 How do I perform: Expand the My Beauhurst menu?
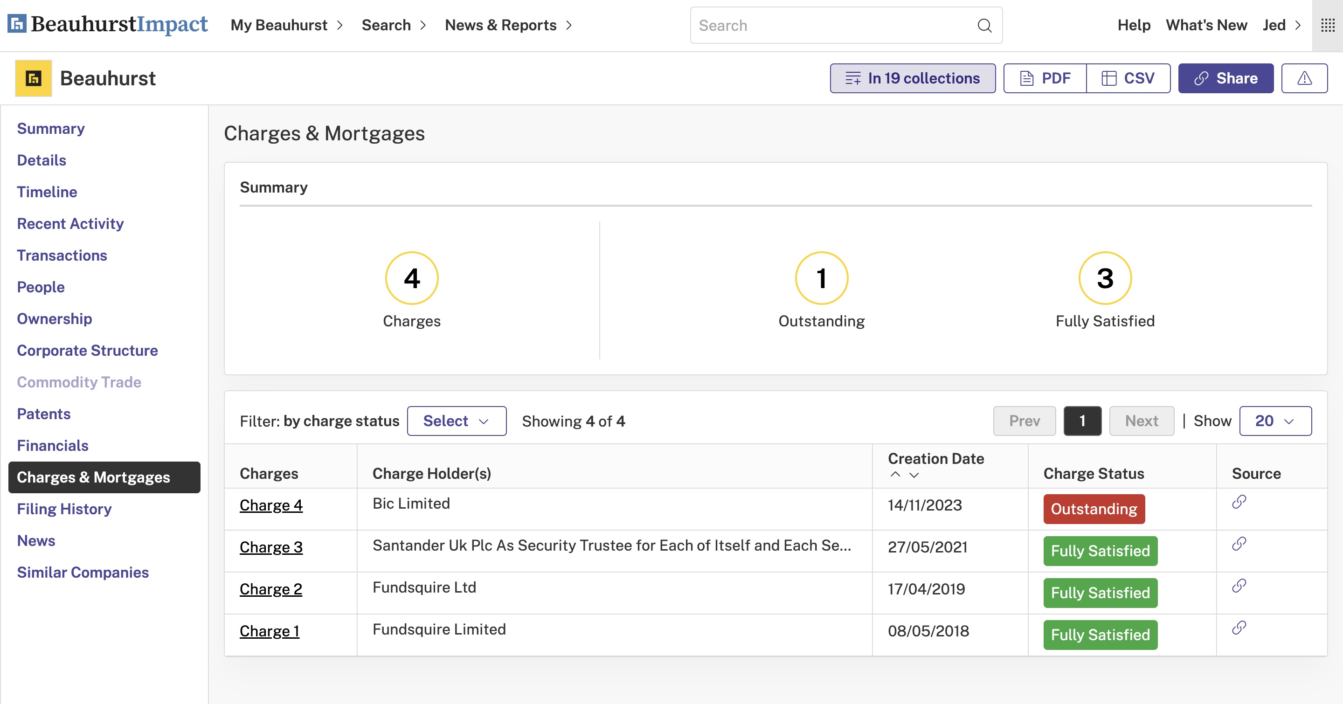(x=287, y=25)
